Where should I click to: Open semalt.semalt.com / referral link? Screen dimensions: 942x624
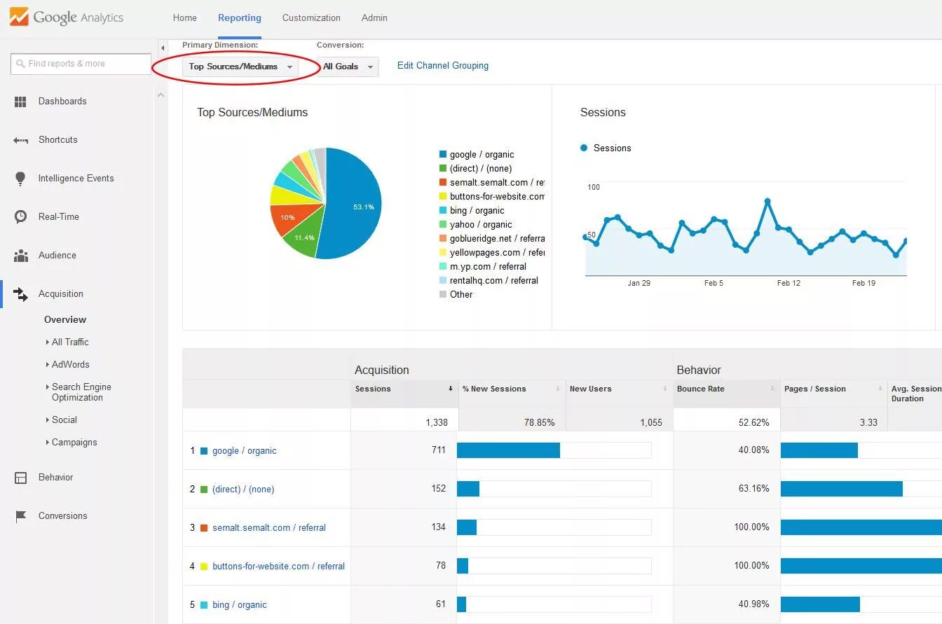(x=269, y=528)
